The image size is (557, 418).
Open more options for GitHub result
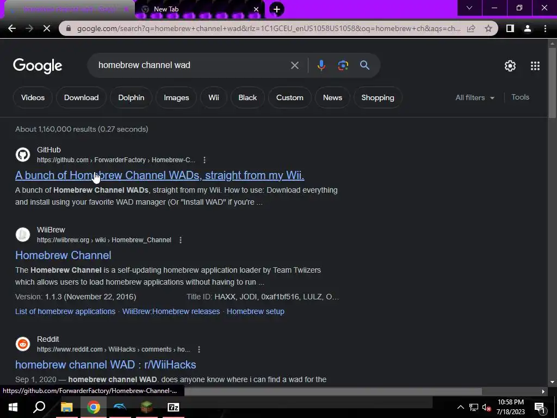pos(205,160)
